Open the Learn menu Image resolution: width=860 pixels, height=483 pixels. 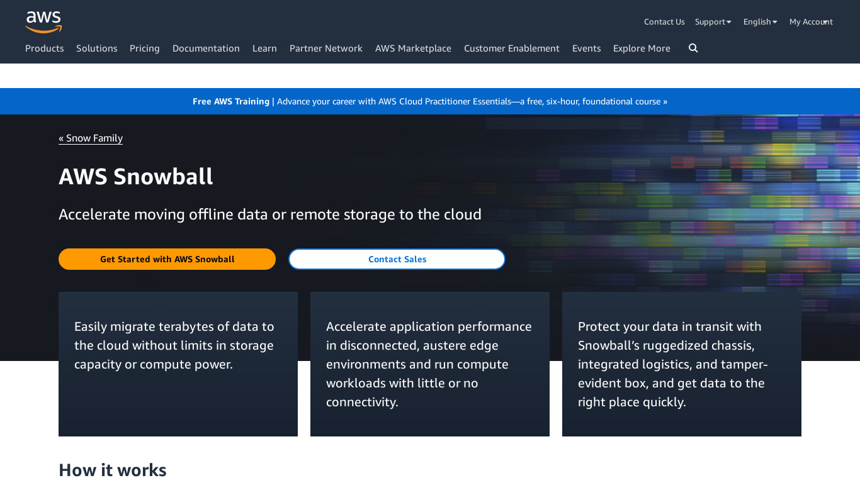(x=264, y=48)
